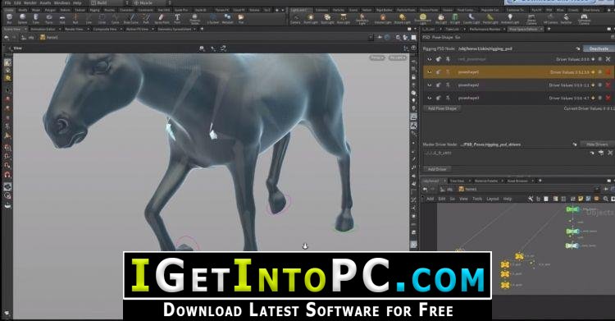Viewport: 615px width, 321px height.
Task: Toggle visibility eye for poseshape3
Action: tap(430, 98)
